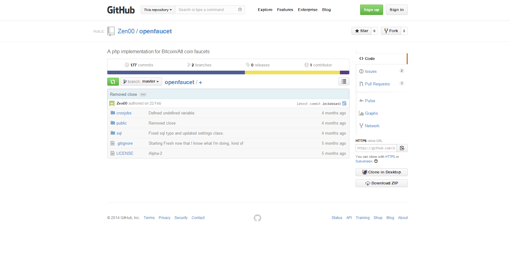Open the Pulse tab
This screenshot has height=275, width=510.
tap(381, 101)
